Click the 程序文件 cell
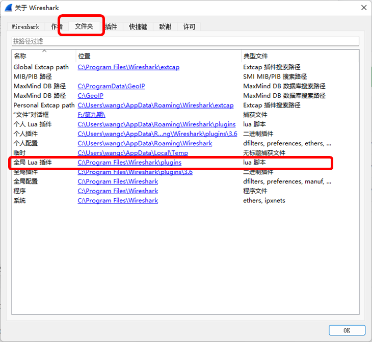Viewport: 372px width, 342px height. [x=255, y=191]
